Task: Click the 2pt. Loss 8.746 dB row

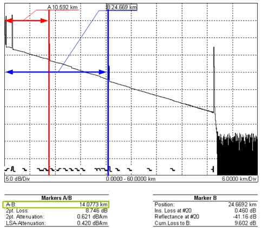Action: coord(57,211)
